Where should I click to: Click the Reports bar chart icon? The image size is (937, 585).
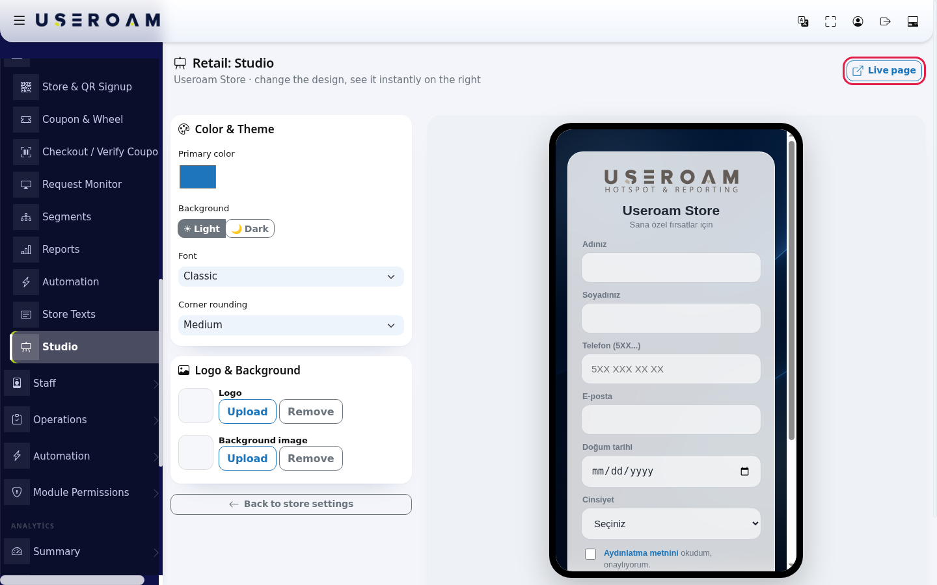click(x=26, y=250)
